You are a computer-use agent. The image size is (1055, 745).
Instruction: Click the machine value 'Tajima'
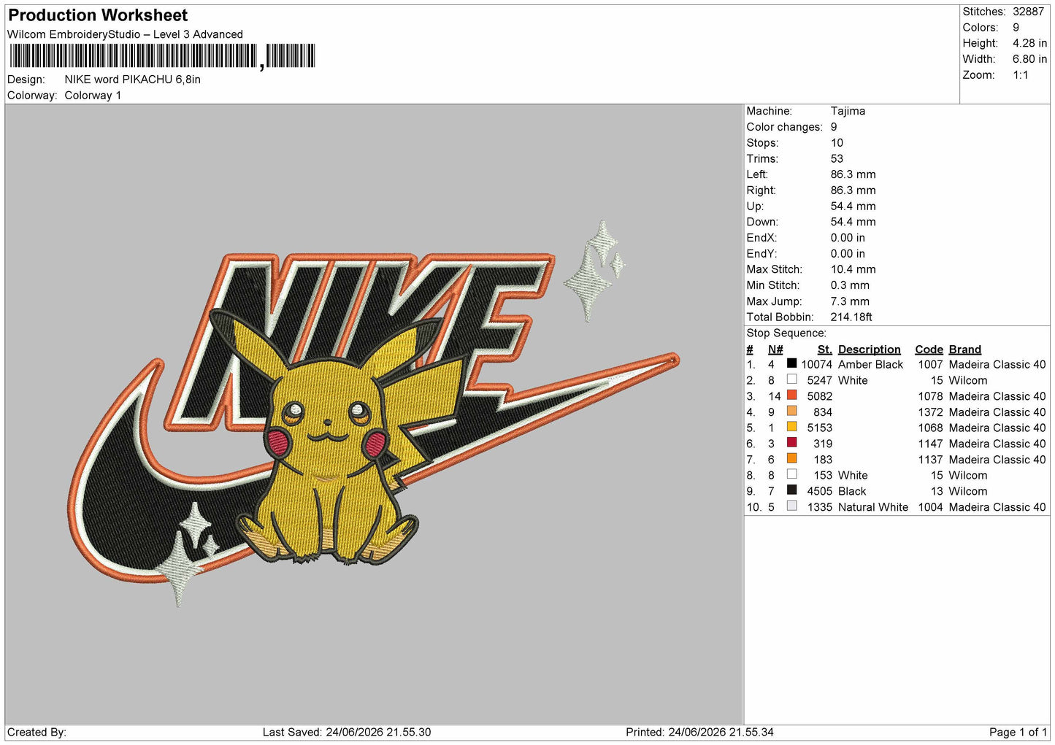848,111
